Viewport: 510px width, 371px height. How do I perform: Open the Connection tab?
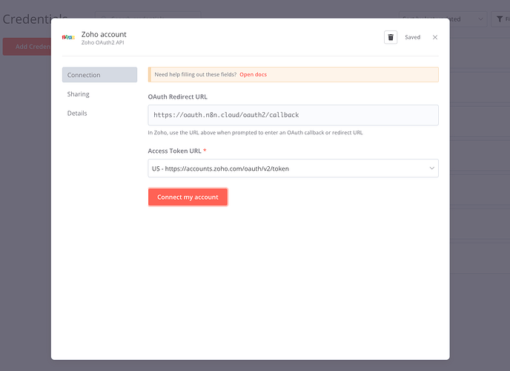coord(99,75)
